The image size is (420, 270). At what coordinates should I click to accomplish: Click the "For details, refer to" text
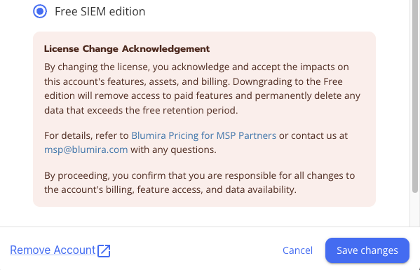coord(86,135)
